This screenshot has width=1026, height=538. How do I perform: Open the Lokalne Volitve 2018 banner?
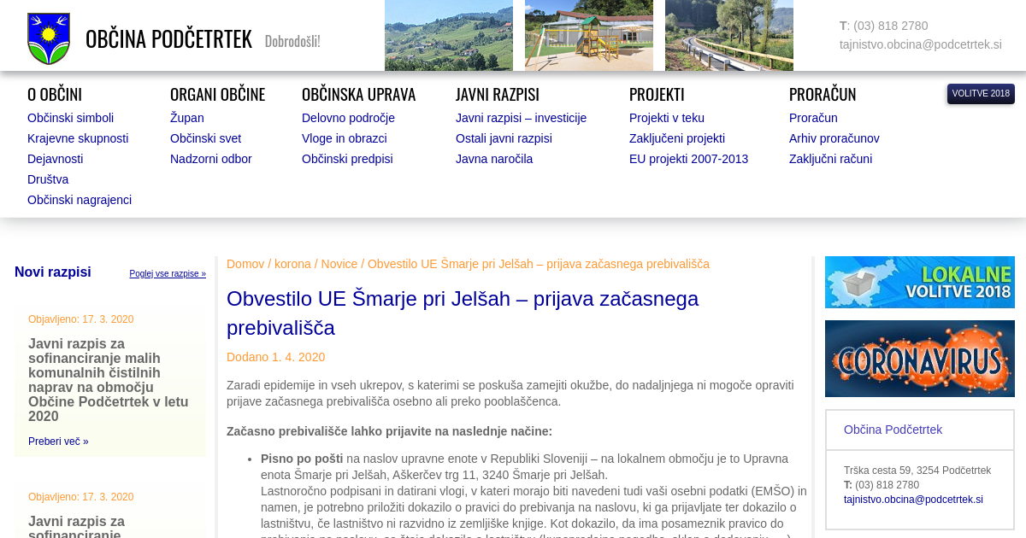click(x=919, y=282)
